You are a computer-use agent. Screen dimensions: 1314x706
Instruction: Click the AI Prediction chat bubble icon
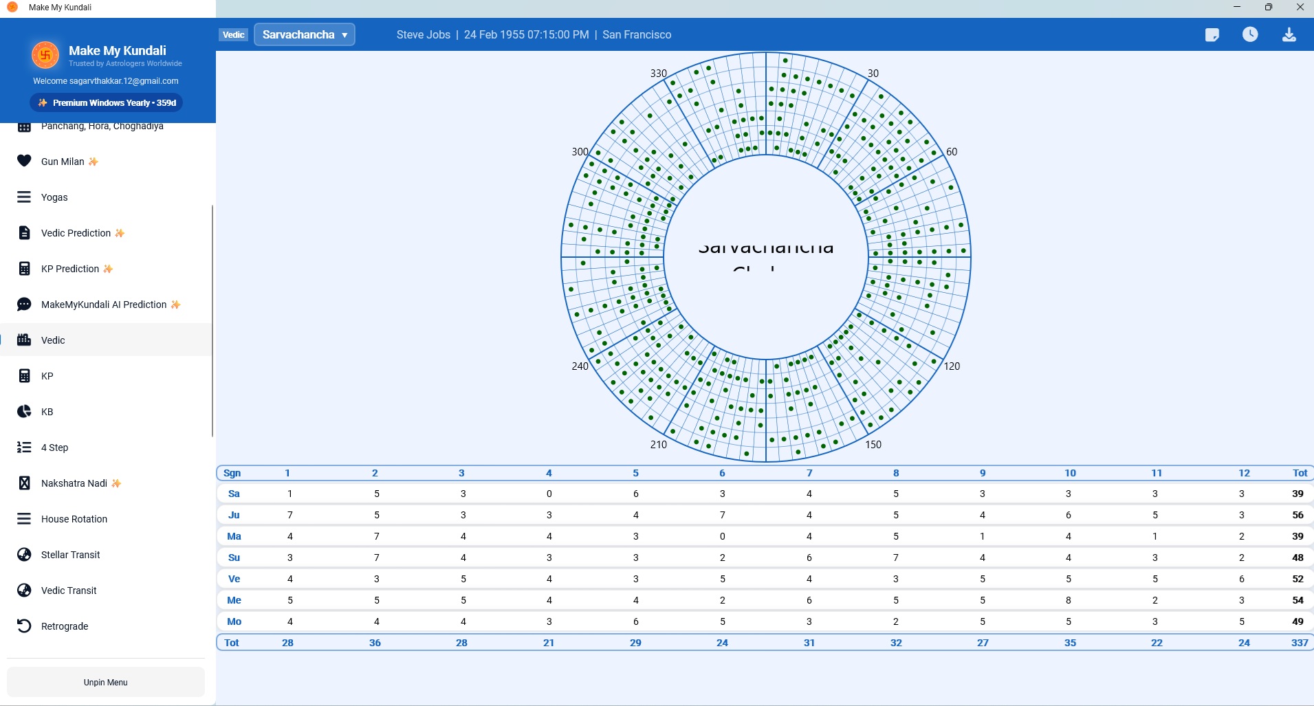(x=24, y=305)
